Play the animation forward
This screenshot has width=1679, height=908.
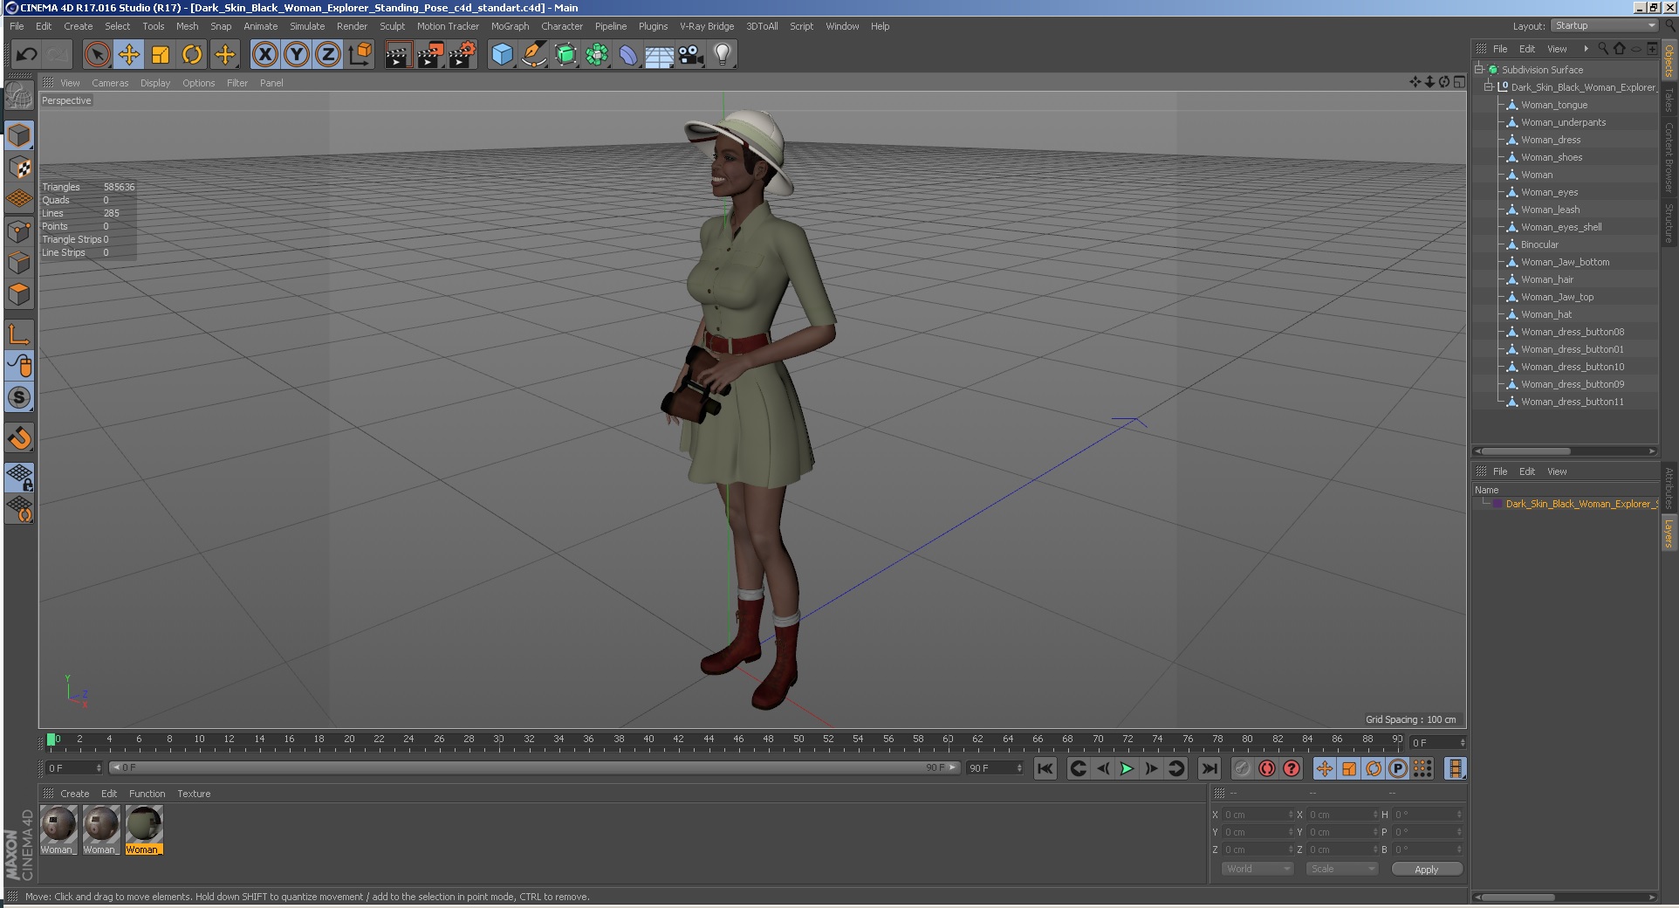(1127, 768)
